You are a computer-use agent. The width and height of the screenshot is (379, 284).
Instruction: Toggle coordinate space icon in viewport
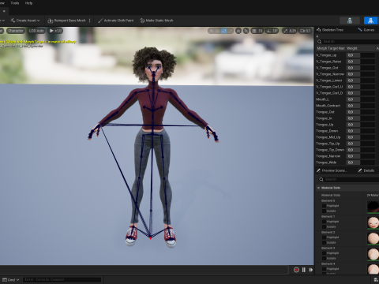238,31
